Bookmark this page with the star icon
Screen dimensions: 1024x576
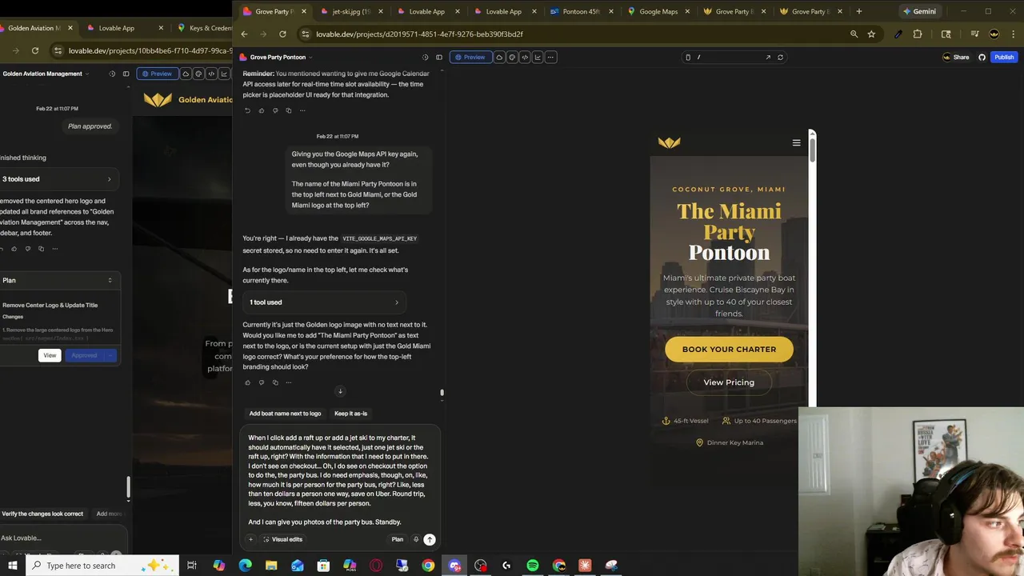tap(871, 34)
